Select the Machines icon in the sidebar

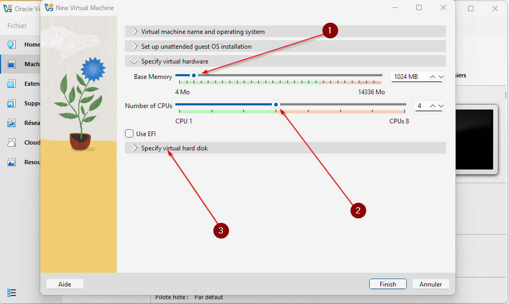(11, 64)
